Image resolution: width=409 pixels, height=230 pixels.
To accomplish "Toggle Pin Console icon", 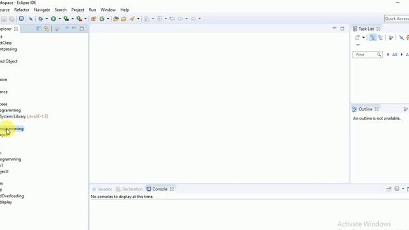I will (x=389, y=189).
